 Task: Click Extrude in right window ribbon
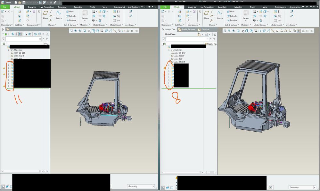coord(232,16)
